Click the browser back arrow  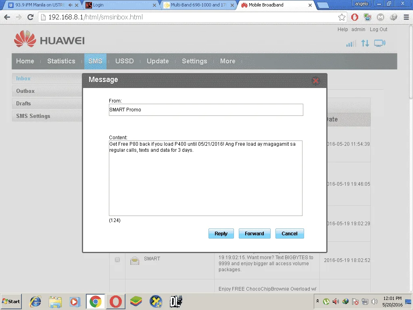7,17
